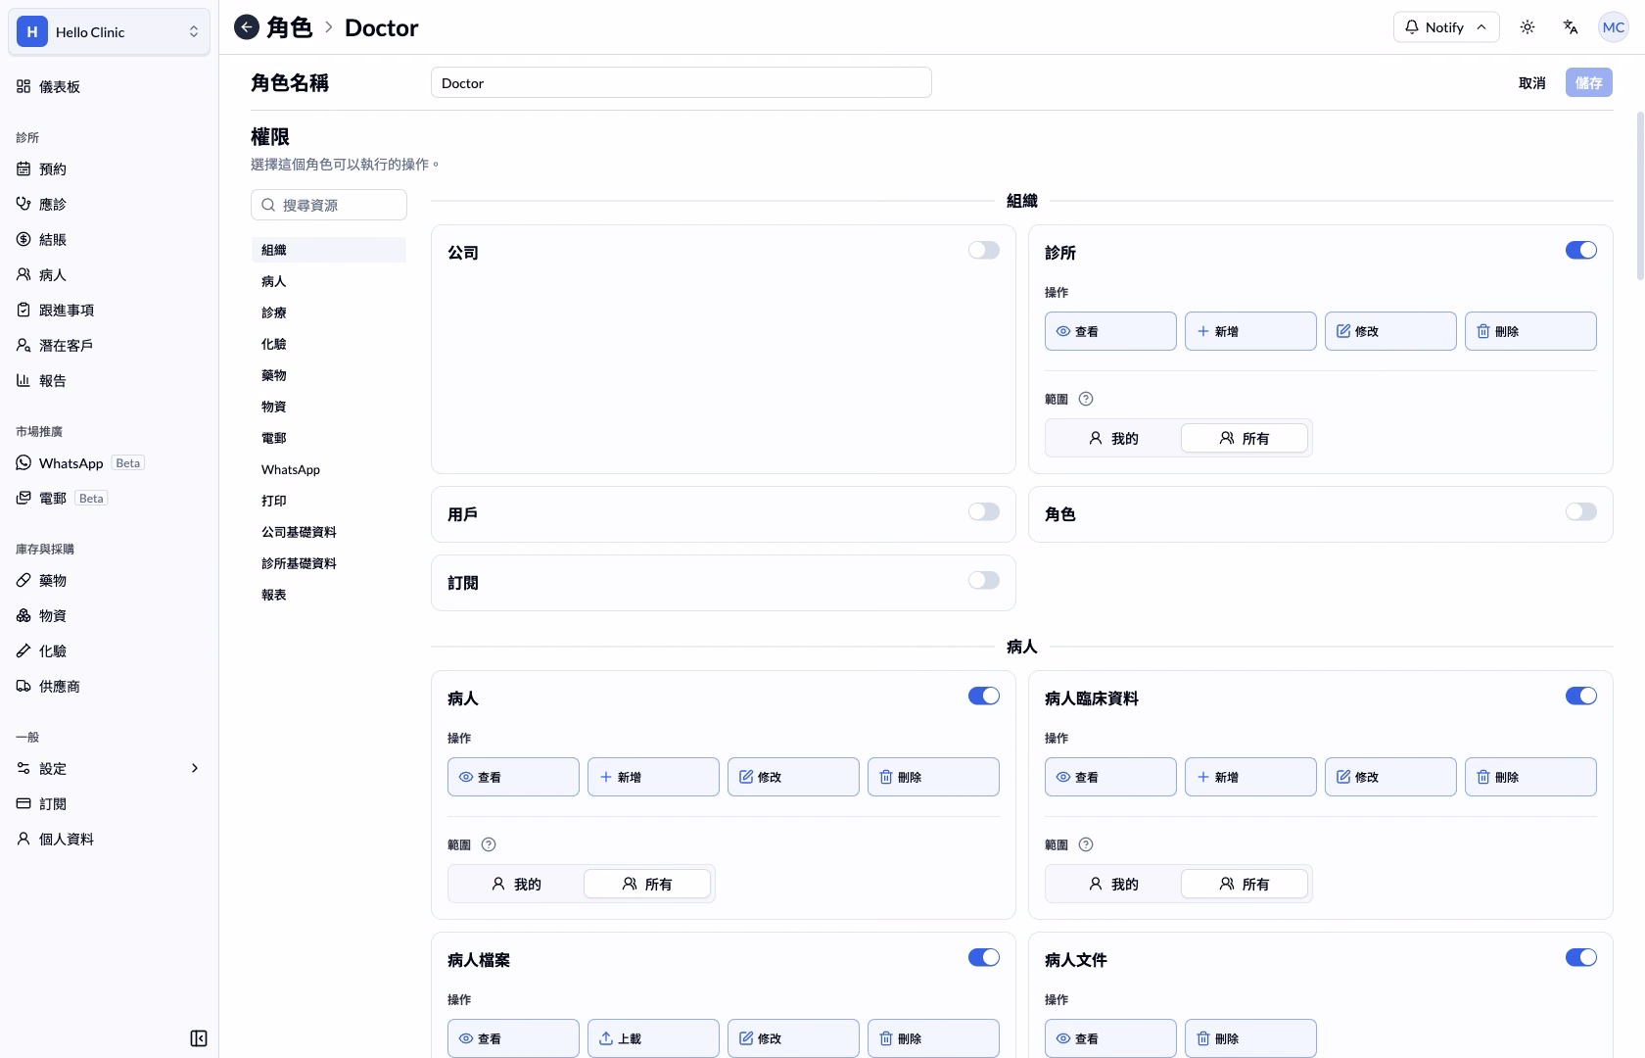
Task: Click the 搜尋資源 search field
Action: (x=329, y=205)
